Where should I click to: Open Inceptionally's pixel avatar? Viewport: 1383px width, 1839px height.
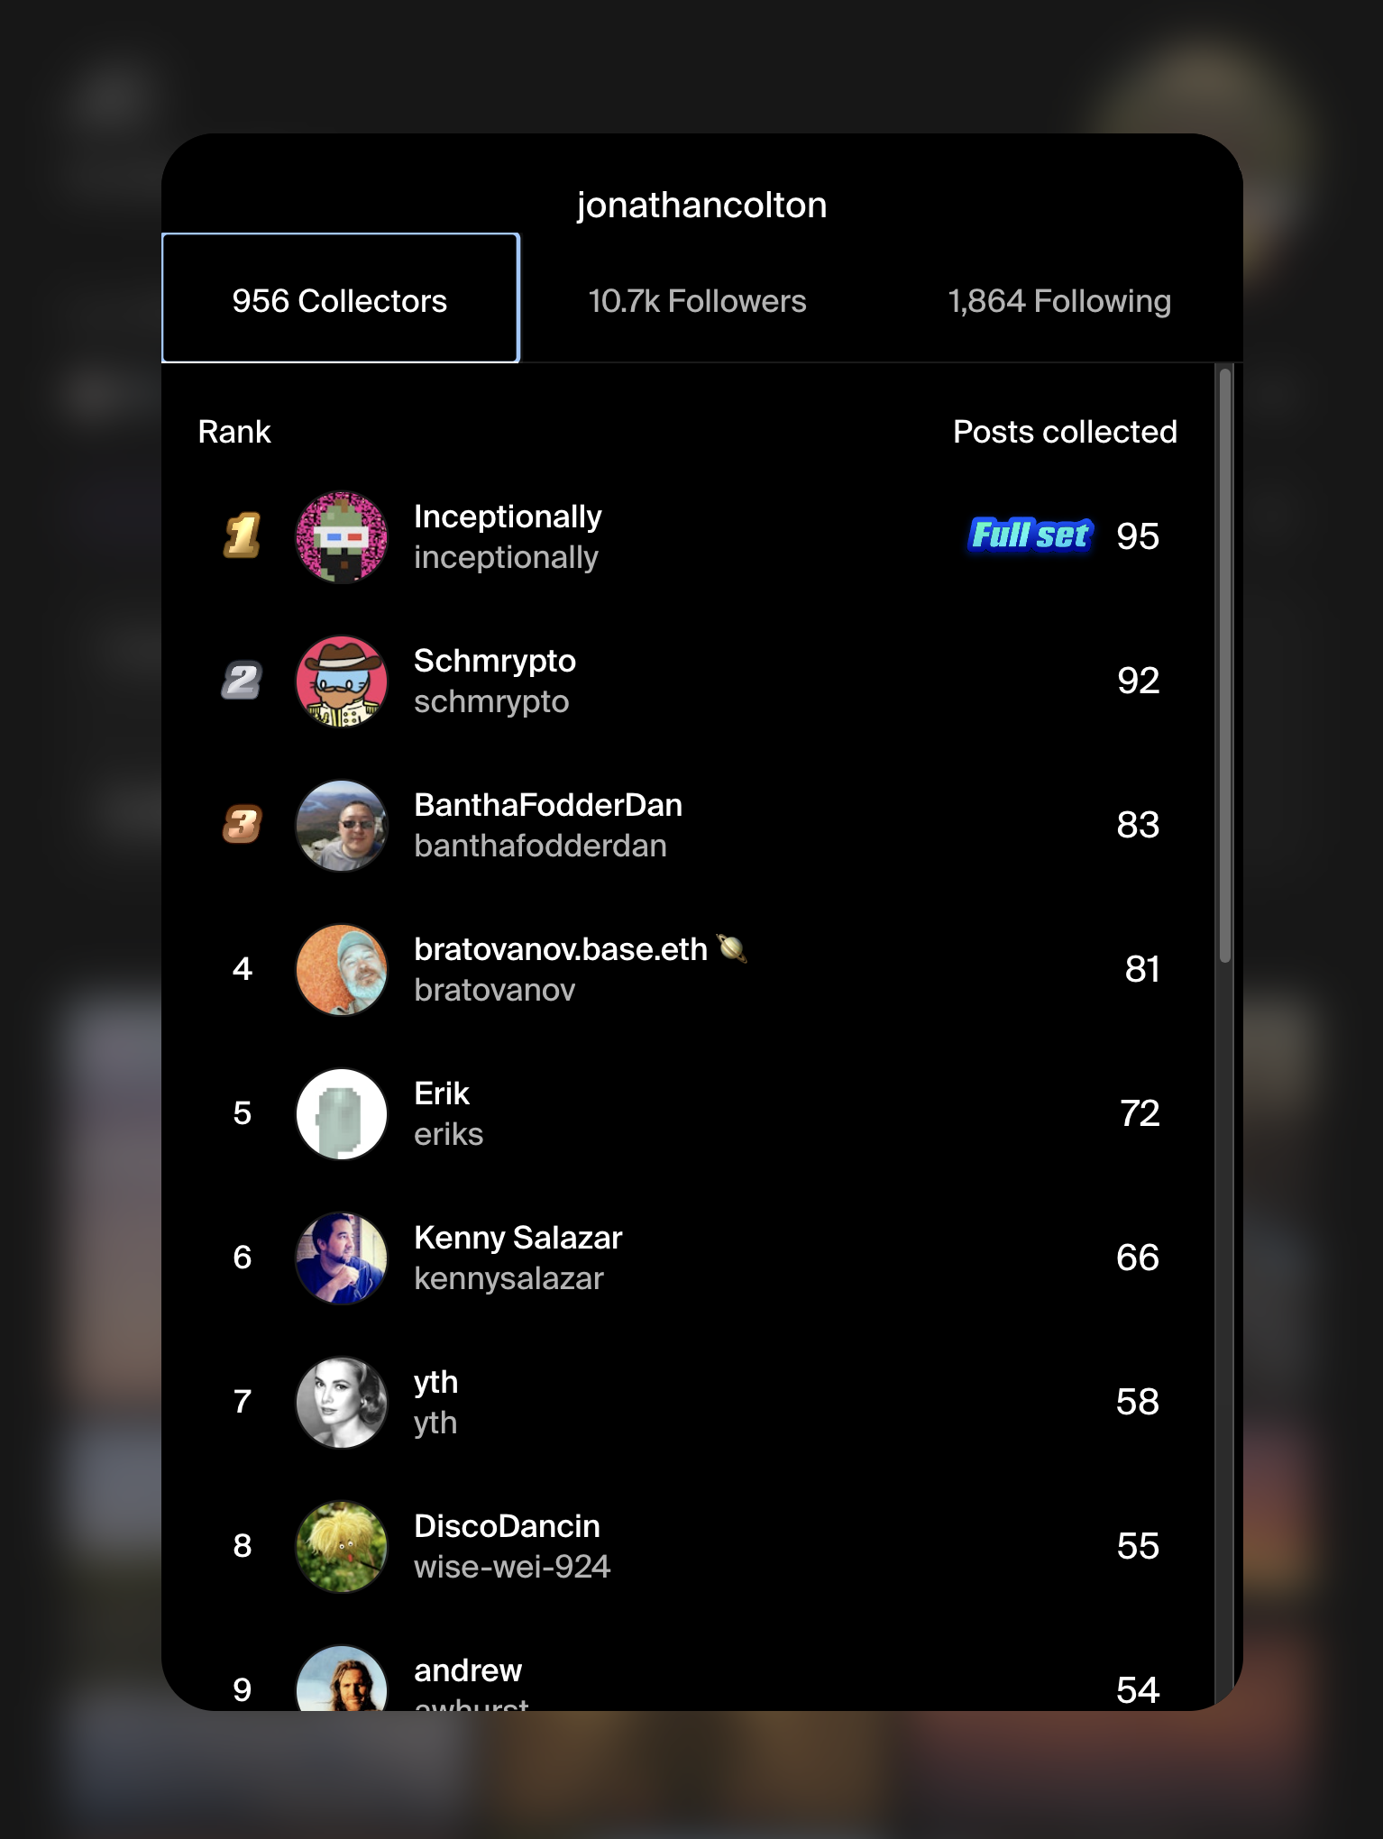342,537
